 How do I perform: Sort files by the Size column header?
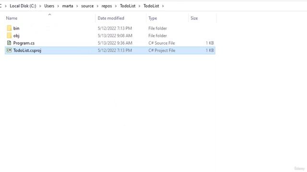pyautogui.click(x=194, y=18)
